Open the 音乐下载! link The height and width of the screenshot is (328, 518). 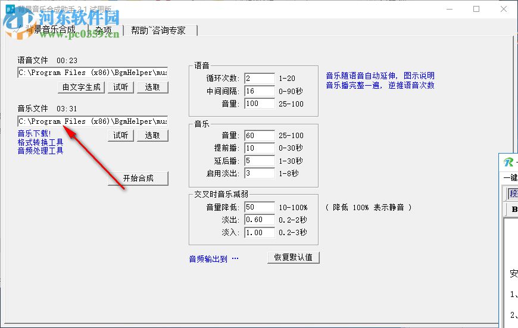click(35, 133)
